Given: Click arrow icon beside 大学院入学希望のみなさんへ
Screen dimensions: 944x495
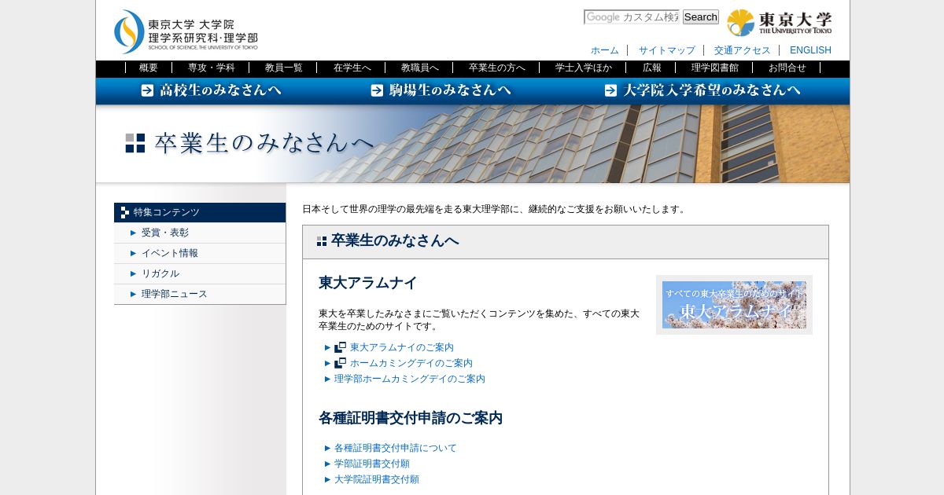Looking at the screenshot, I should [x=610, y=90].
